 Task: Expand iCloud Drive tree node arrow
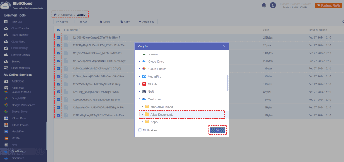pos(140,61)
